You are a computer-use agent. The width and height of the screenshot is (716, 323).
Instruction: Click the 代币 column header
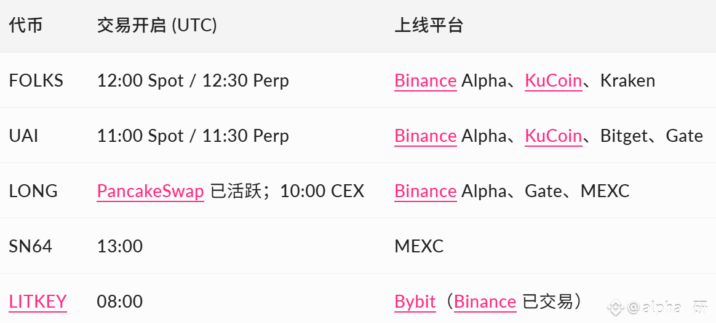point(25,25)
